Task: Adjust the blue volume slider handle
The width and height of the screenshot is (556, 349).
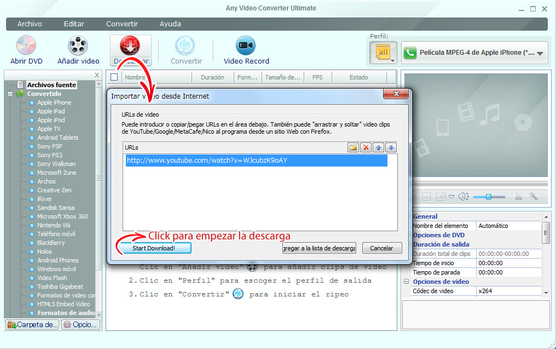Action: tap(488, 196)
